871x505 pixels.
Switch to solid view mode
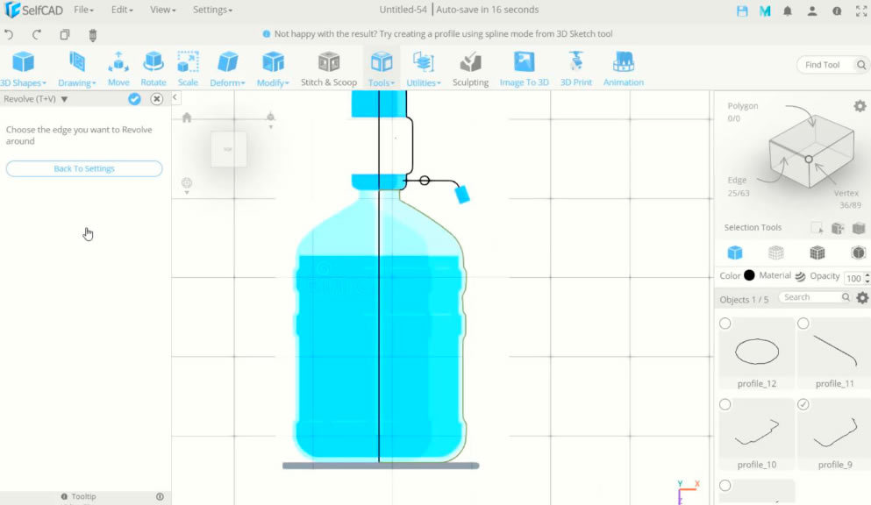click(735, 253)
